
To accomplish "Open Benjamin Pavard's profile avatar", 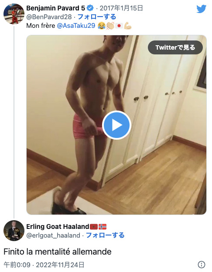I will pos(14,14).
